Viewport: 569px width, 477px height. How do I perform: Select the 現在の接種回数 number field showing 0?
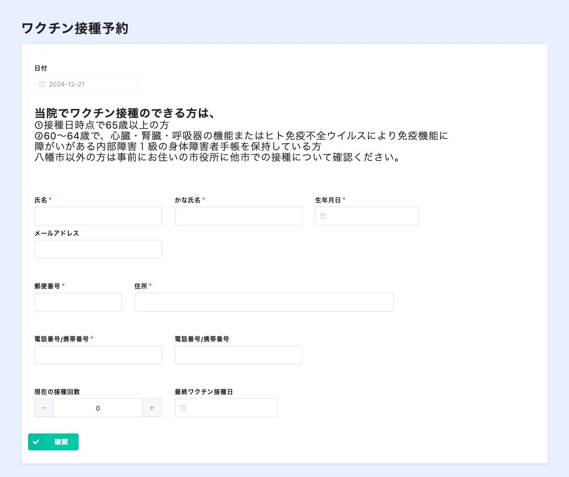98,408
